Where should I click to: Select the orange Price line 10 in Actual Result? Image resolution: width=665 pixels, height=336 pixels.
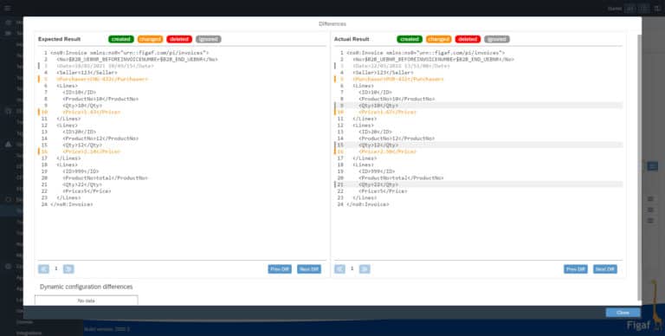click(x=387, y=112)
